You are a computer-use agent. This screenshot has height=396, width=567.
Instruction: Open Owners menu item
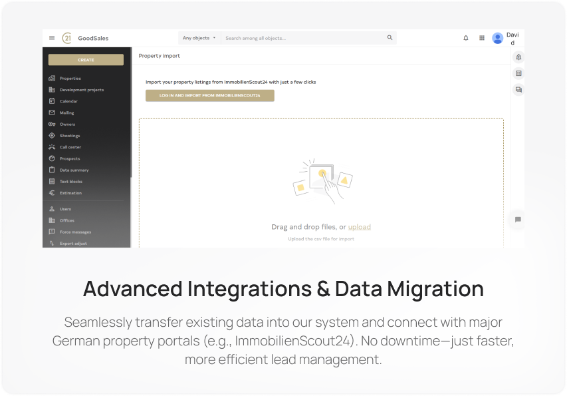[67, 124]
